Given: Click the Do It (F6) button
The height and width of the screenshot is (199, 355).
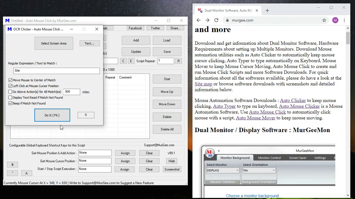Looking at the screenshot, I should coord(52,115).
